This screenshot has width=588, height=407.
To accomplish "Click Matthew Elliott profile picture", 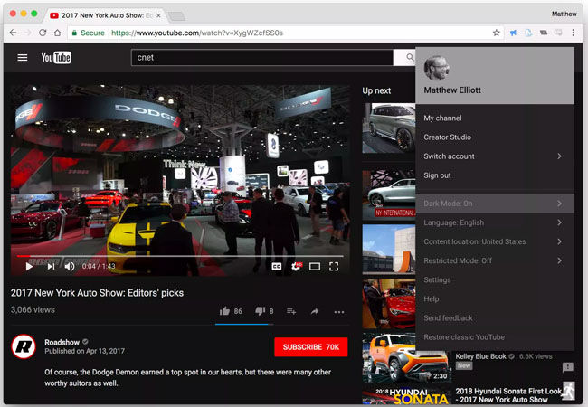I will (x=437, y=68).
